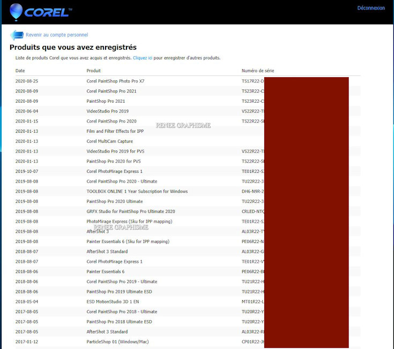The width and height of the screenshot is (394, 349).
Task: Click the blue back arrow icon
Action: (x=17, y=35)
